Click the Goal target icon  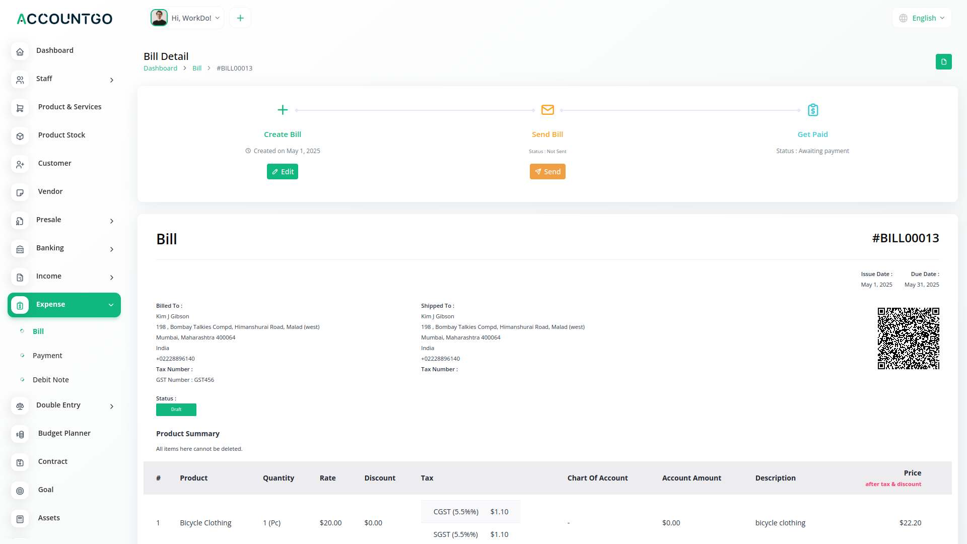(20, 491)
